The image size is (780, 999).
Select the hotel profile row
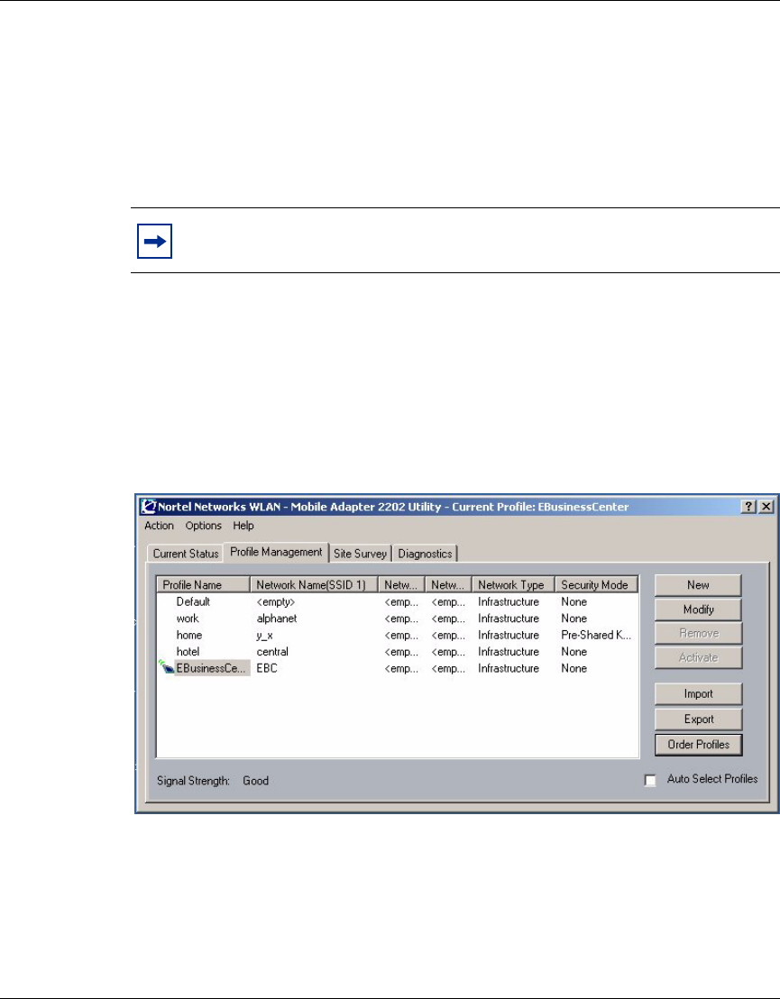397,651
